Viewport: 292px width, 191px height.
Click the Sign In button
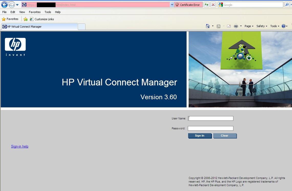point(200,136)
